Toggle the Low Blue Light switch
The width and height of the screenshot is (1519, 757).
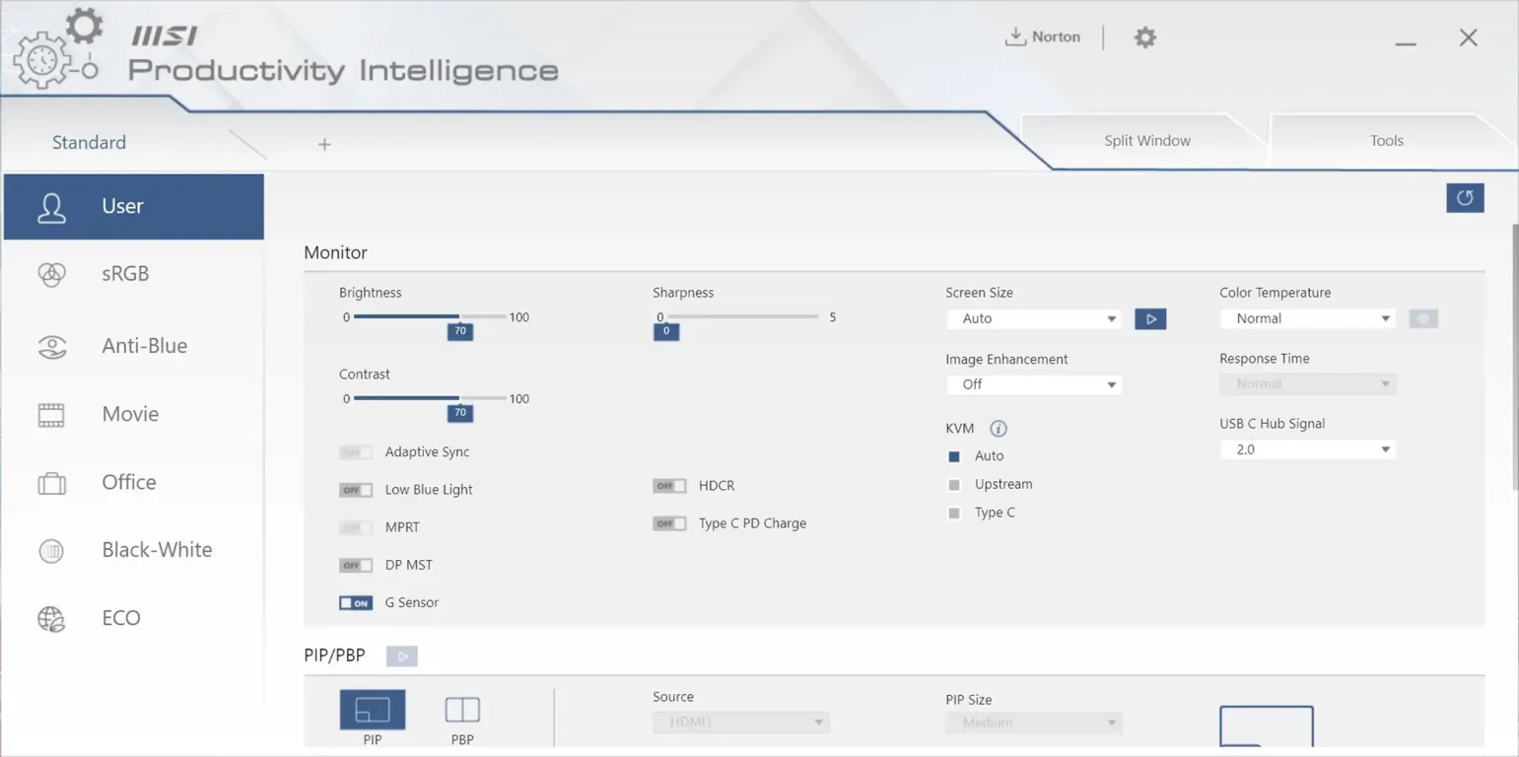(x=356, y=490)
